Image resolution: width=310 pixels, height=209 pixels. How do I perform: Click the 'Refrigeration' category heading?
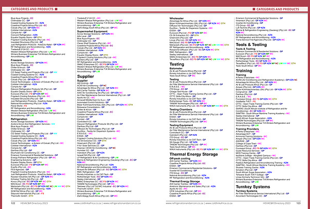19,119
